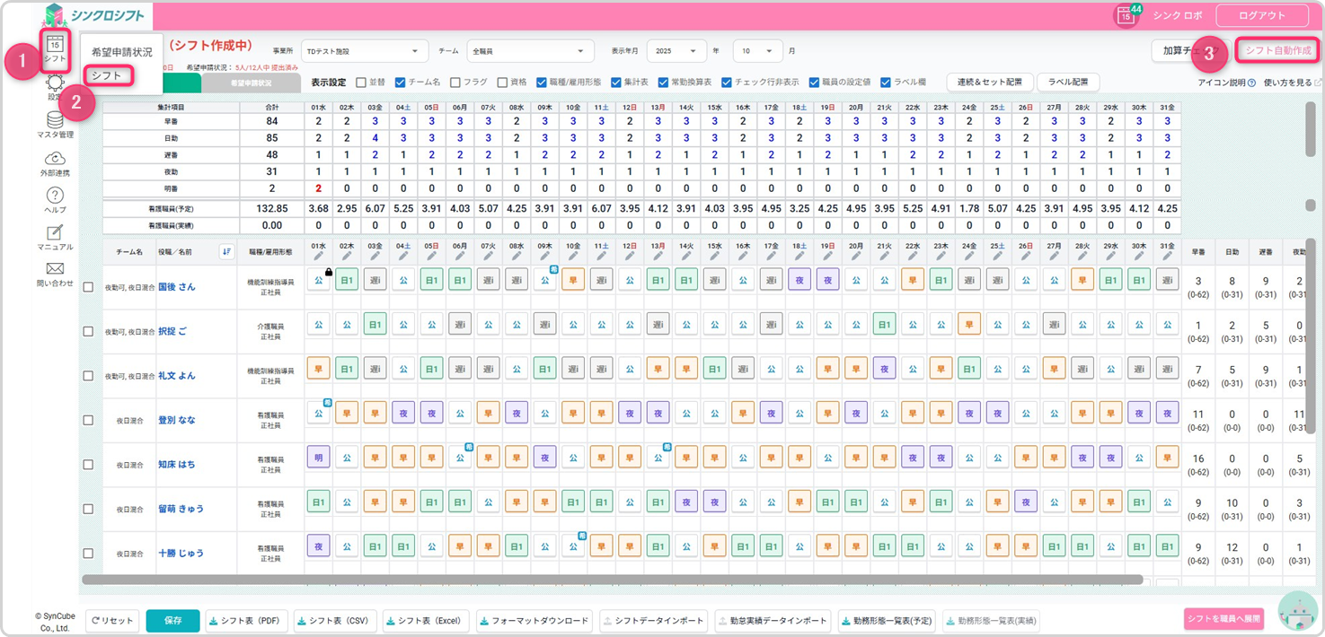Open the month dropdown showing 10
The height and width of the screenshot is (637, 1325).
[757, 51]
